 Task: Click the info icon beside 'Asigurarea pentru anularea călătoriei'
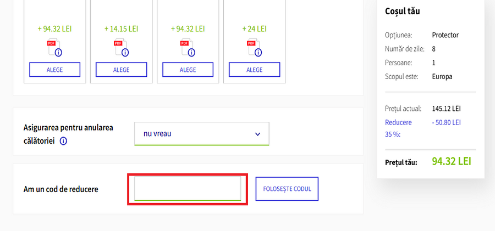pyautogui.click(x=63, y=141)
